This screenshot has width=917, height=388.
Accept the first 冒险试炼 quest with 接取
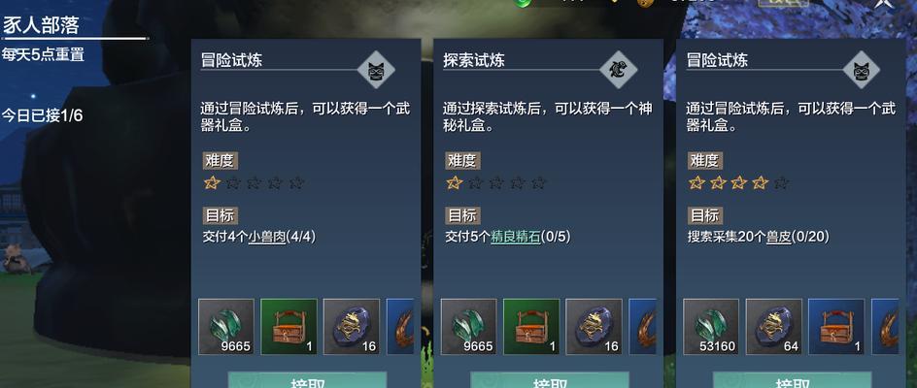point(307,380)
